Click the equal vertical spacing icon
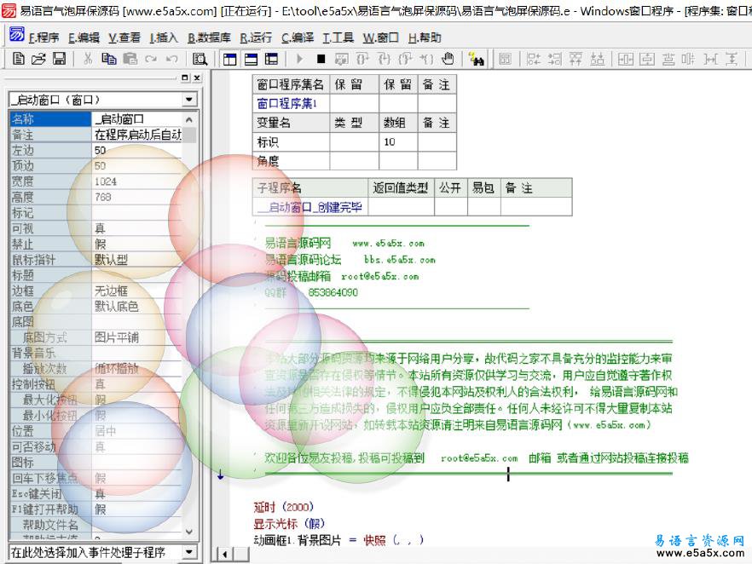Image resolution: width=752 pixels, height=564 pixels. click(732, 59)
